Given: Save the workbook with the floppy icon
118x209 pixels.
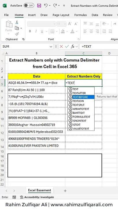Looking at the screenshot, I should tap(39, 6).
